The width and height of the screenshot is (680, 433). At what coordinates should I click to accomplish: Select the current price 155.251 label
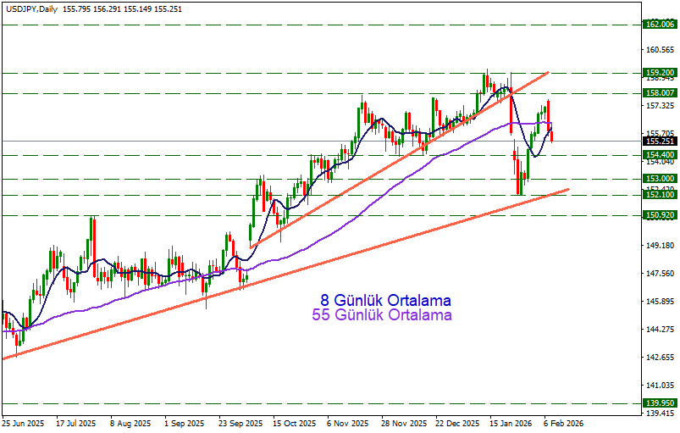coord(659,142)
